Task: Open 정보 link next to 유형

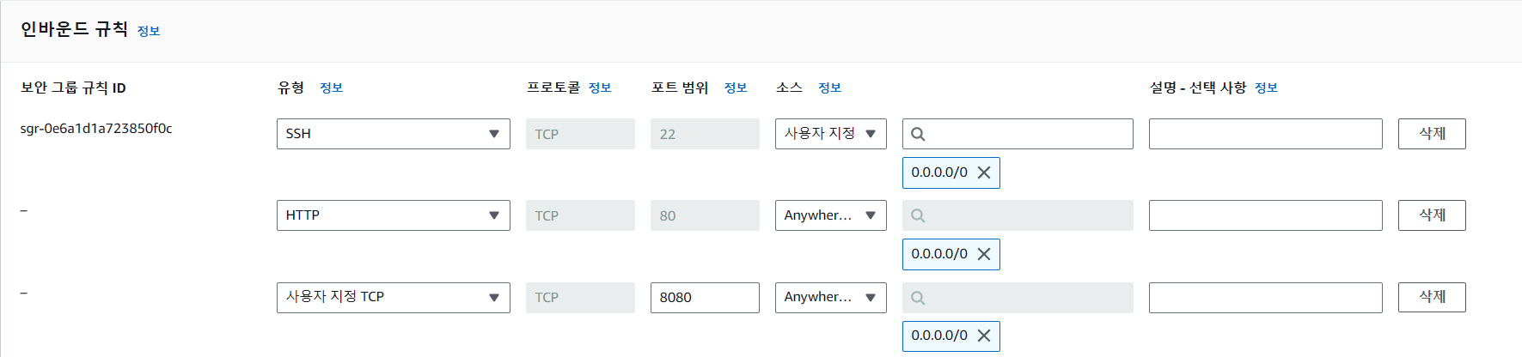Action: [332, 88]
